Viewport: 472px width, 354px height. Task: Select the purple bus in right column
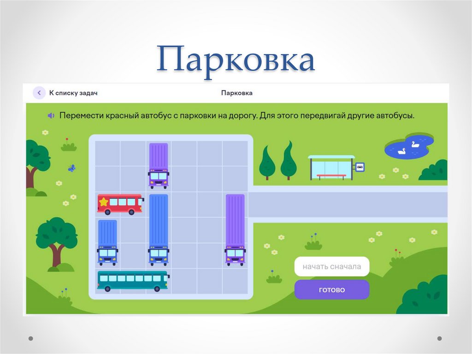point(235,230)
